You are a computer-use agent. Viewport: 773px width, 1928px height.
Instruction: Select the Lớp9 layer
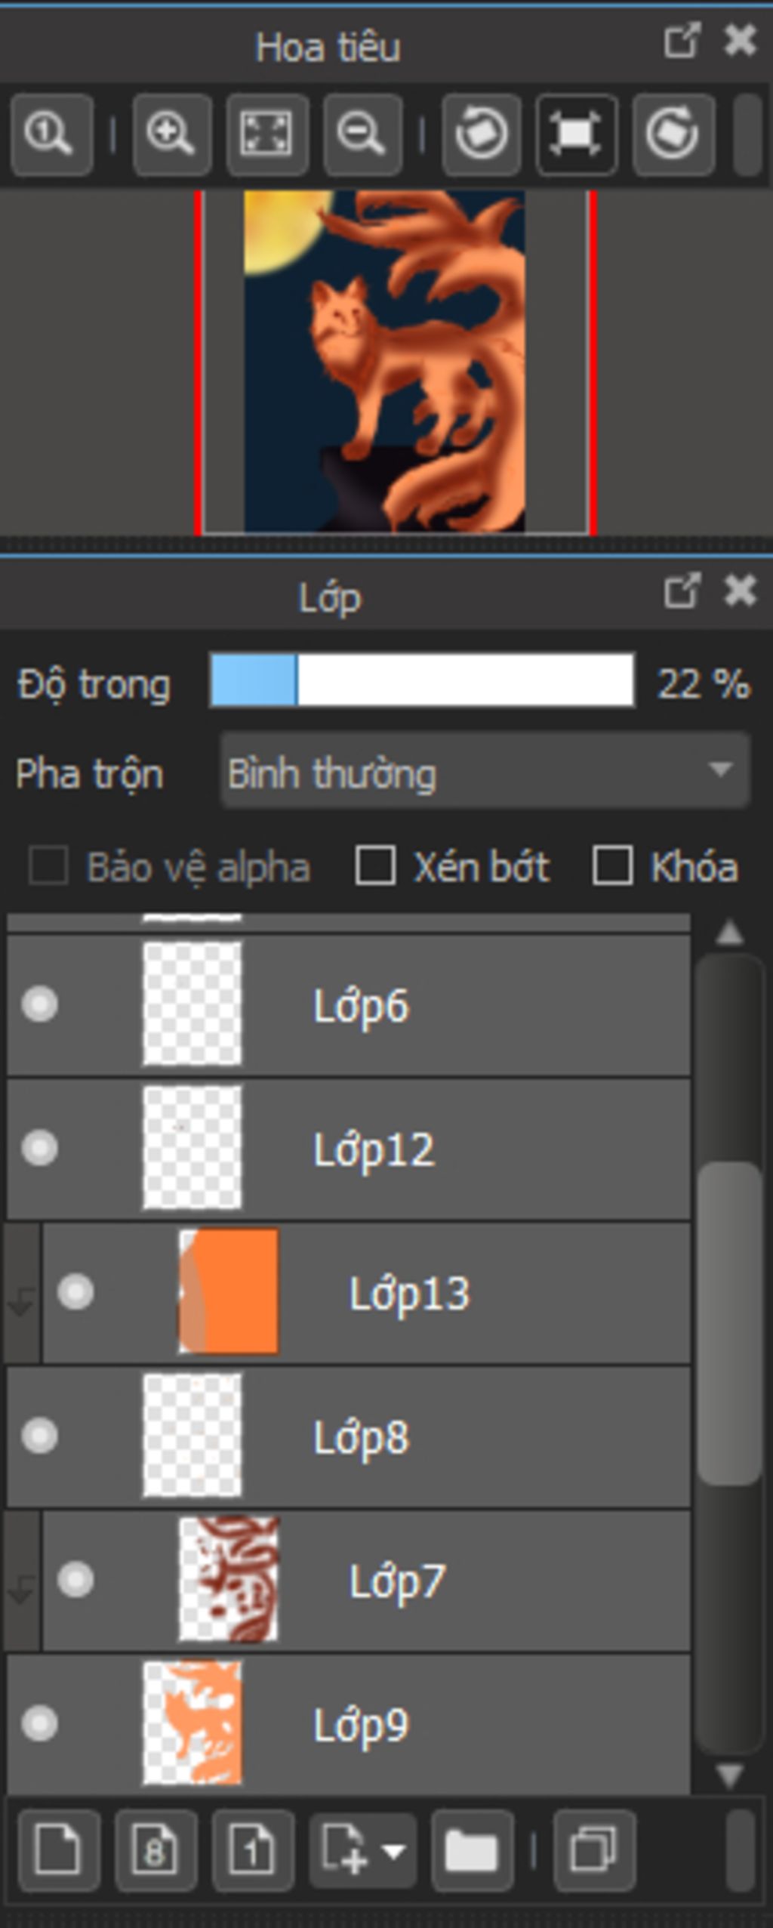pyautogui.click(x=348, y=1724)
